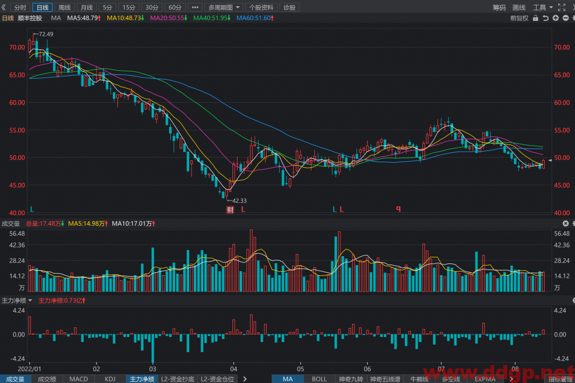The width and height of the screenshot is (575, 383).
Task: Open the 多周期图 dropdown
Action: (223, 7)
